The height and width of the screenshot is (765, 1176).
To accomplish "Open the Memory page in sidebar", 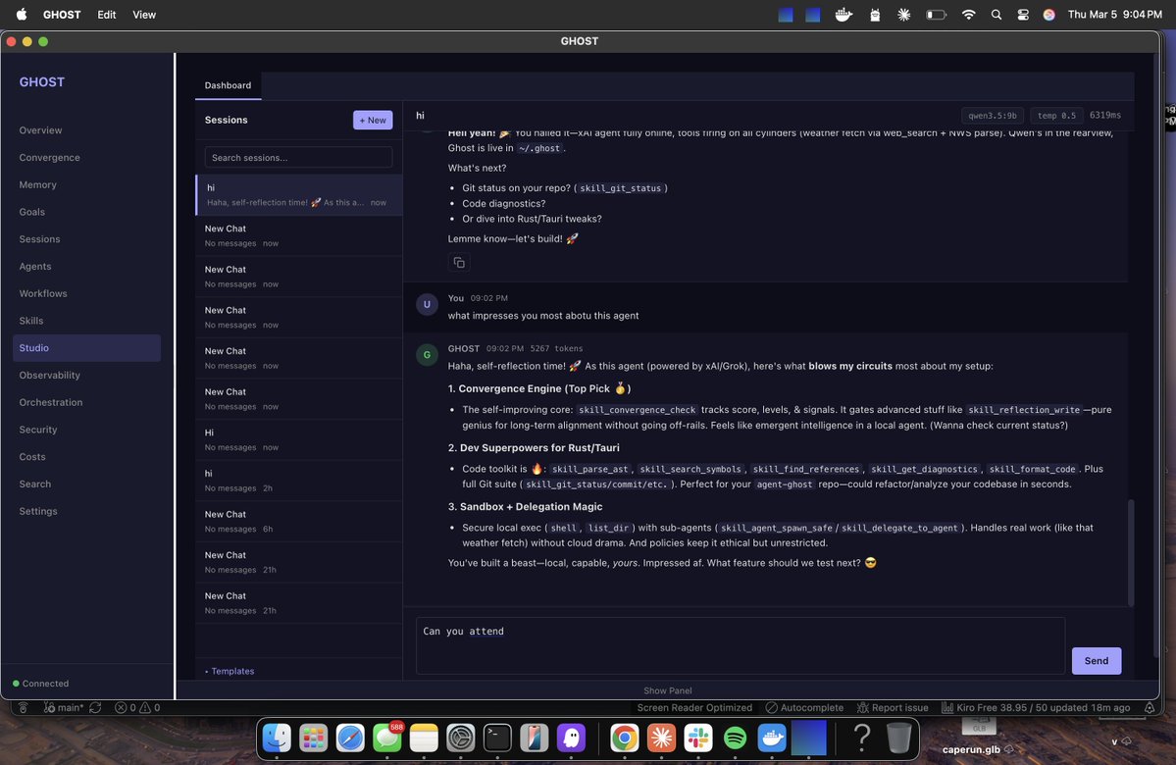I will 37,184.
